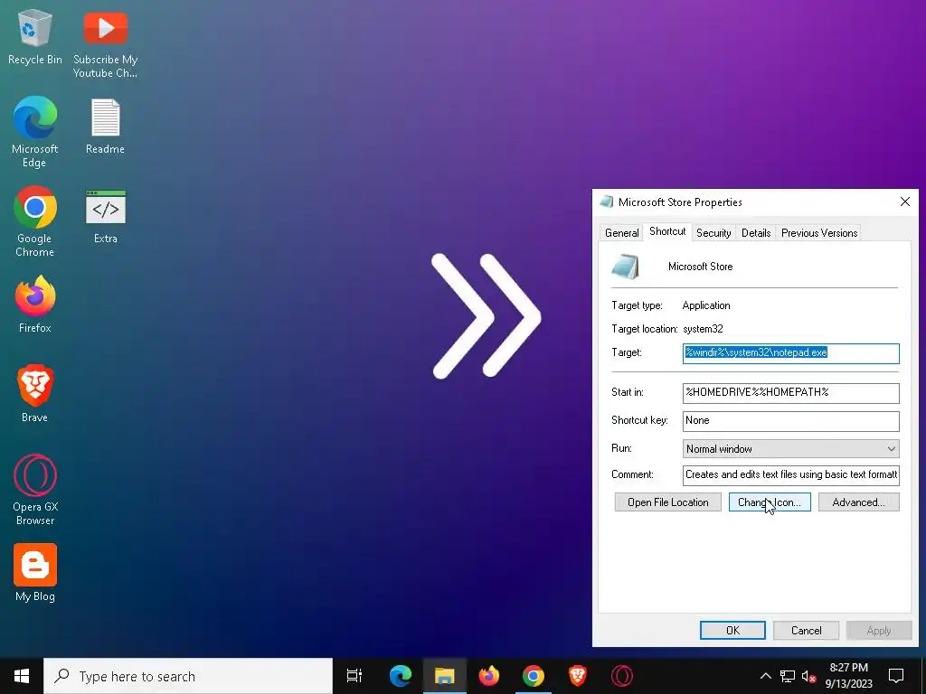This screenshot has width=926, height=694.
Task: Click the Start in field
Action: click(x=790, y=393)
